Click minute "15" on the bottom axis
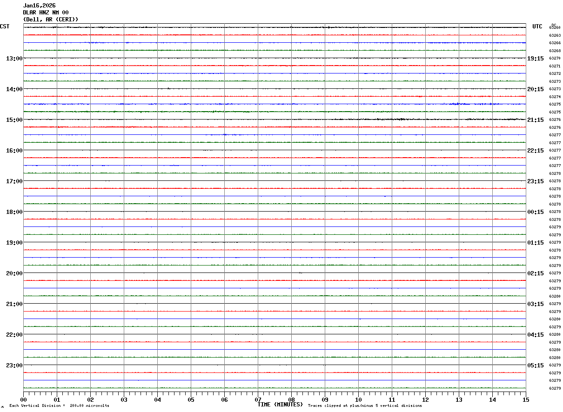 click(526, 399)
